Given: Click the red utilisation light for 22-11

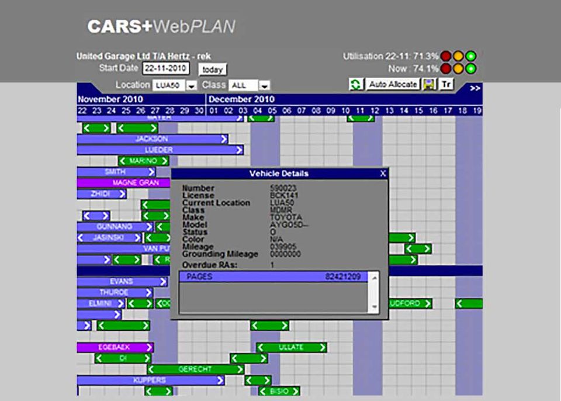Looking at the screenshot, I should [x=446, y=56].
